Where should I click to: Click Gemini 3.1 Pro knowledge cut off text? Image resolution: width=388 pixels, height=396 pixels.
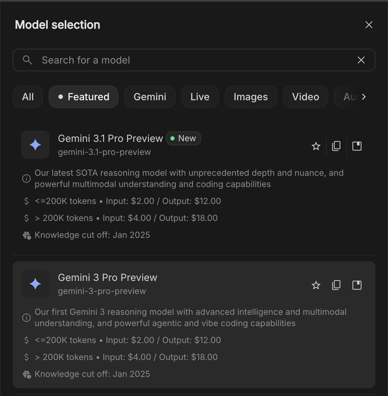coord(92,235)
